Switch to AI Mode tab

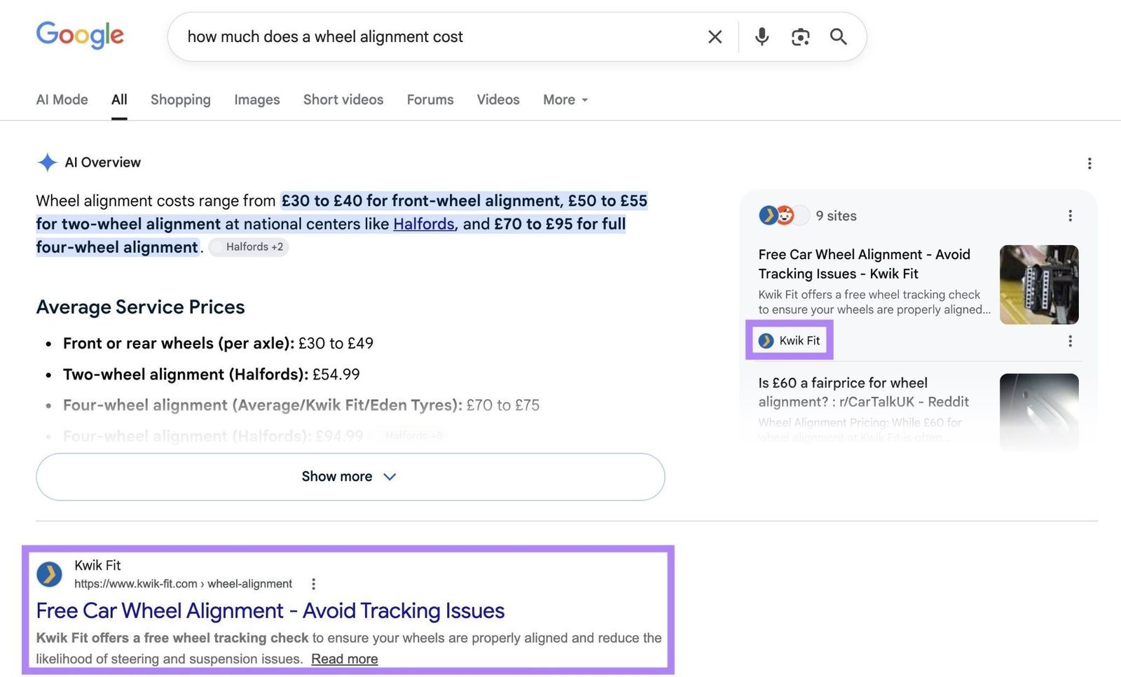tap(62, 99)
